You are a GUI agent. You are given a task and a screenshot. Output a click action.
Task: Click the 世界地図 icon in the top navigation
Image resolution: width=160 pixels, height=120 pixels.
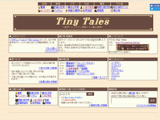pos(81,11)
